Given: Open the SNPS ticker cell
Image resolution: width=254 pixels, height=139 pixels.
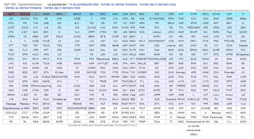Looking at the screenshot, I should click(x=59, y=122).
